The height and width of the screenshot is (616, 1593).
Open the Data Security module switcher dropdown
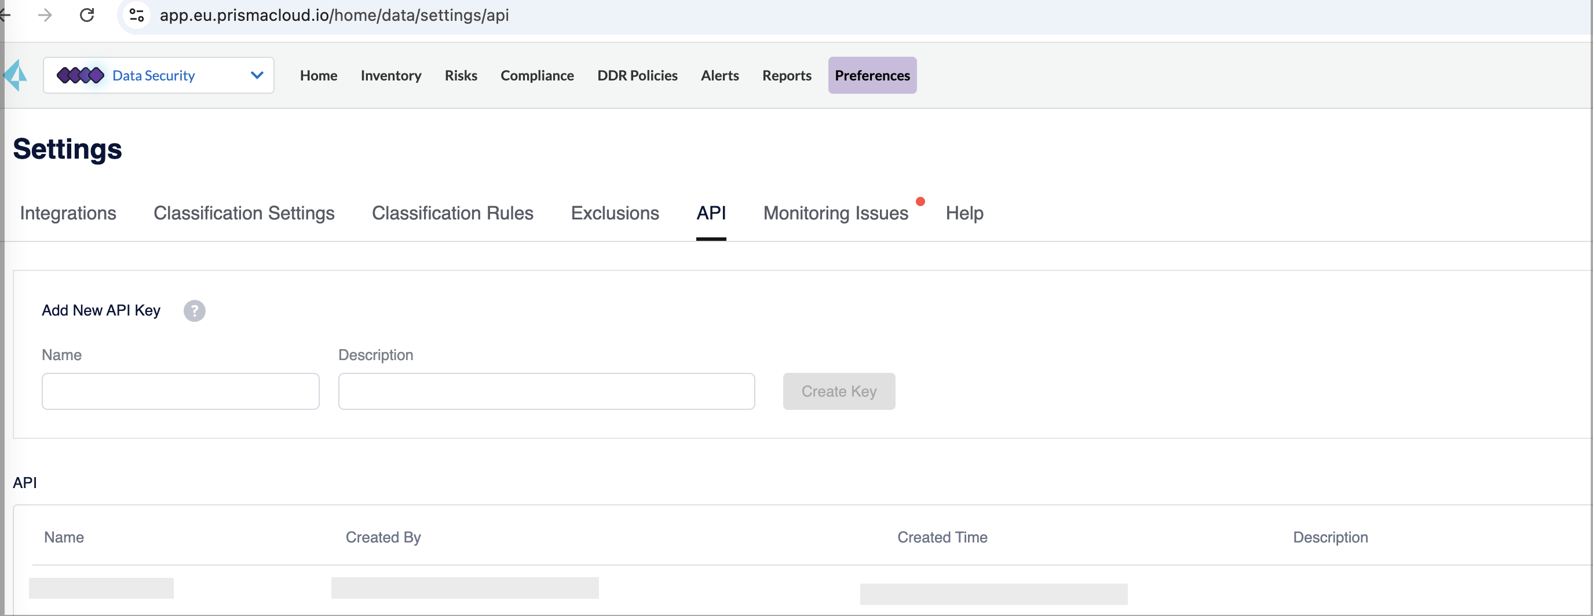pos(257,75)
